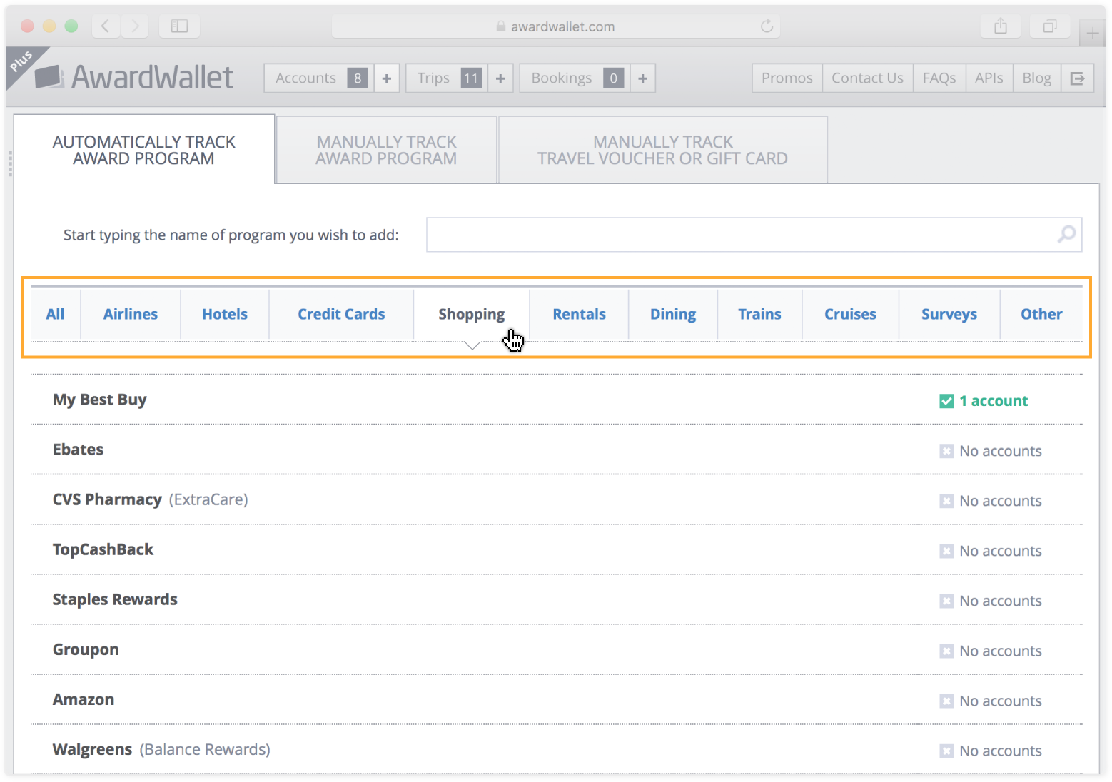Select the Credit Cards category tab
1112x782 pixels.
click(x=341, y=314)
